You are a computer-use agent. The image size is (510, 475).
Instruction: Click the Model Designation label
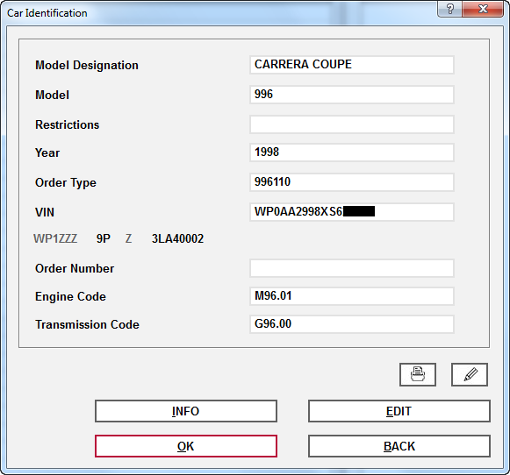coord(87,65)
